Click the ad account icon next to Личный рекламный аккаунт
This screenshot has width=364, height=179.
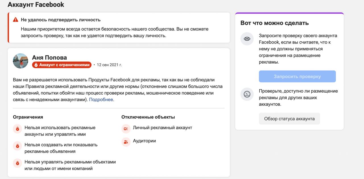tap(126, 129)
